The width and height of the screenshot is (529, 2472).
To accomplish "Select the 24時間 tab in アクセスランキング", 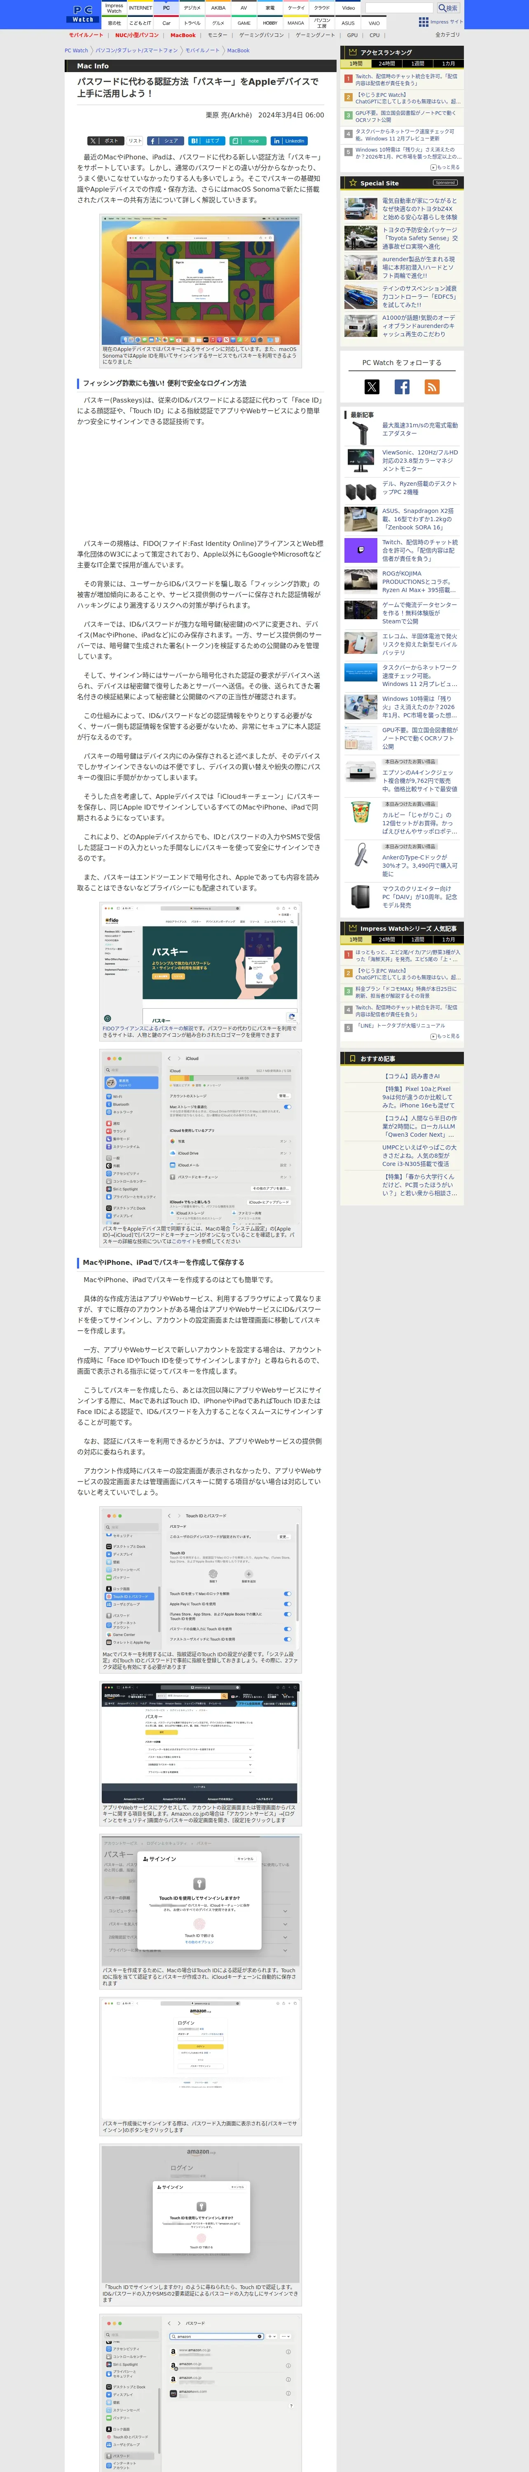I will coord(386,63).
